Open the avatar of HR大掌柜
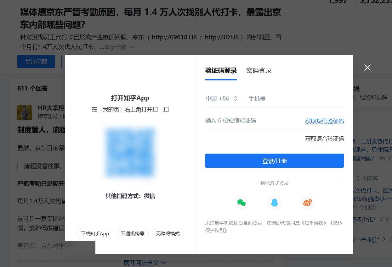 click(x=25, y=112)
